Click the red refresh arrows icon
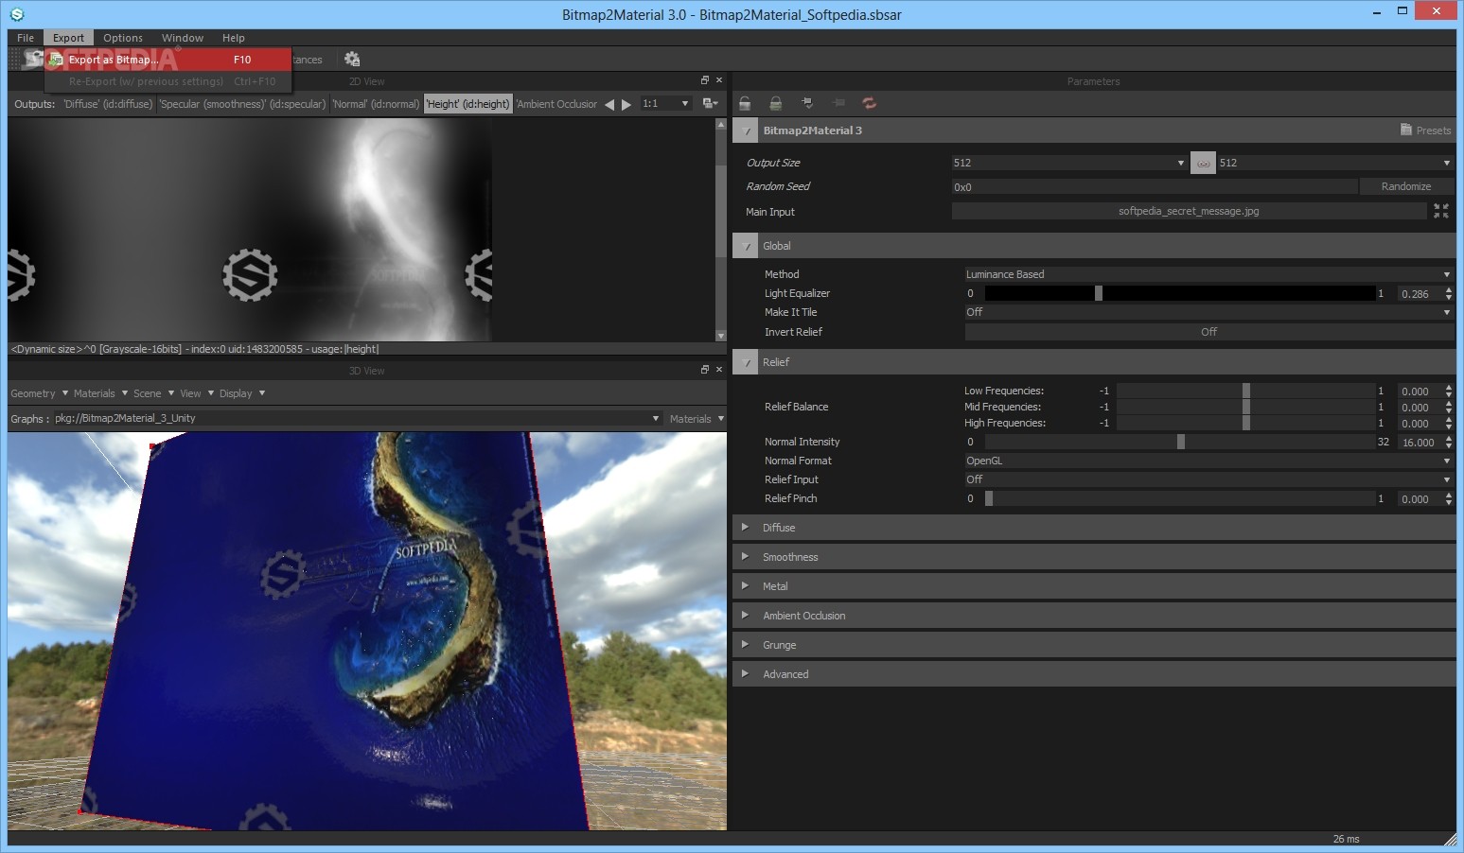The height and width of the screenshot is (853, 1464). 869,103
